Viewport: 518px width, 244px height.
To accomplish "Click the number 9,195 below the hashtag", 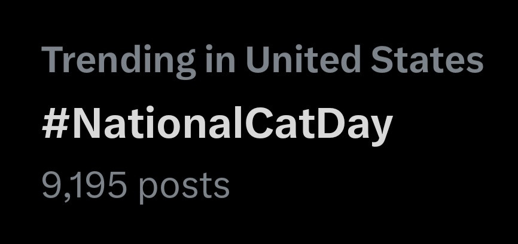I will click(x=84, y=186).
